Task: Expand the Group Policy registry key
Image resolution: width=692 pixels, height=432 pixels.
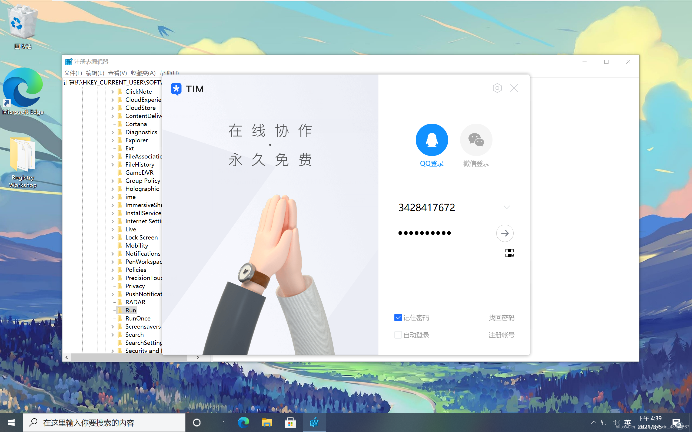Action: point(112,181)
